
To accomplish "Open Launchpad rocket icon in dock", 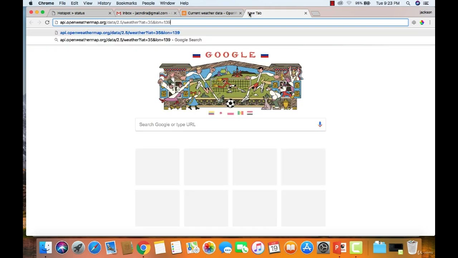I will [x=78, y=248].
